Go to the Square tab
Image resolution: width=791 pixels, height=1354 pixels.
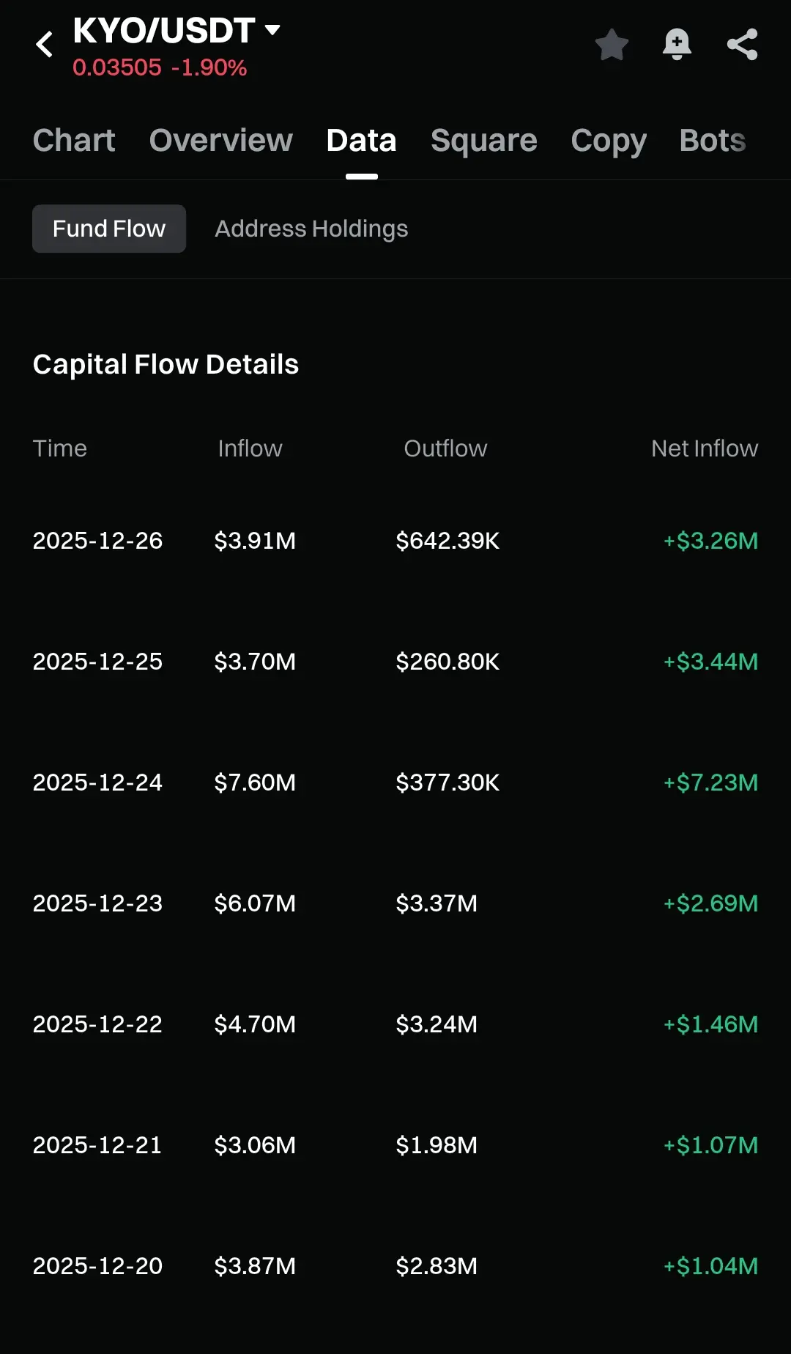click(x=483, y=141)
